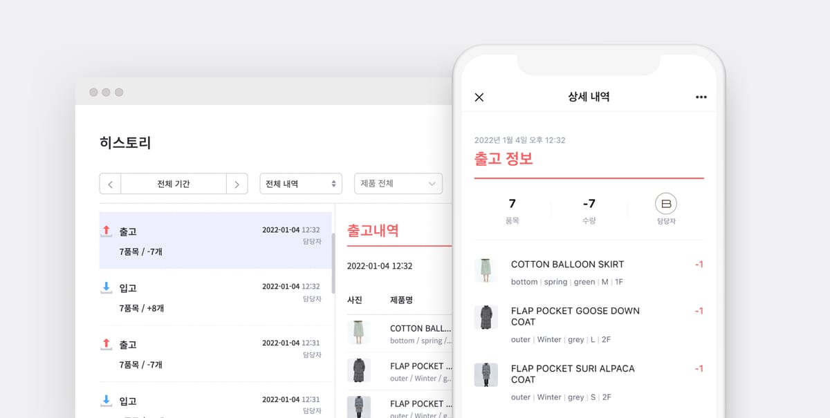Click the red -1 indicator next to COTTON BALLOON SKIRT
Viewport: 830px width, 418px height.
(x=698, y=264)
